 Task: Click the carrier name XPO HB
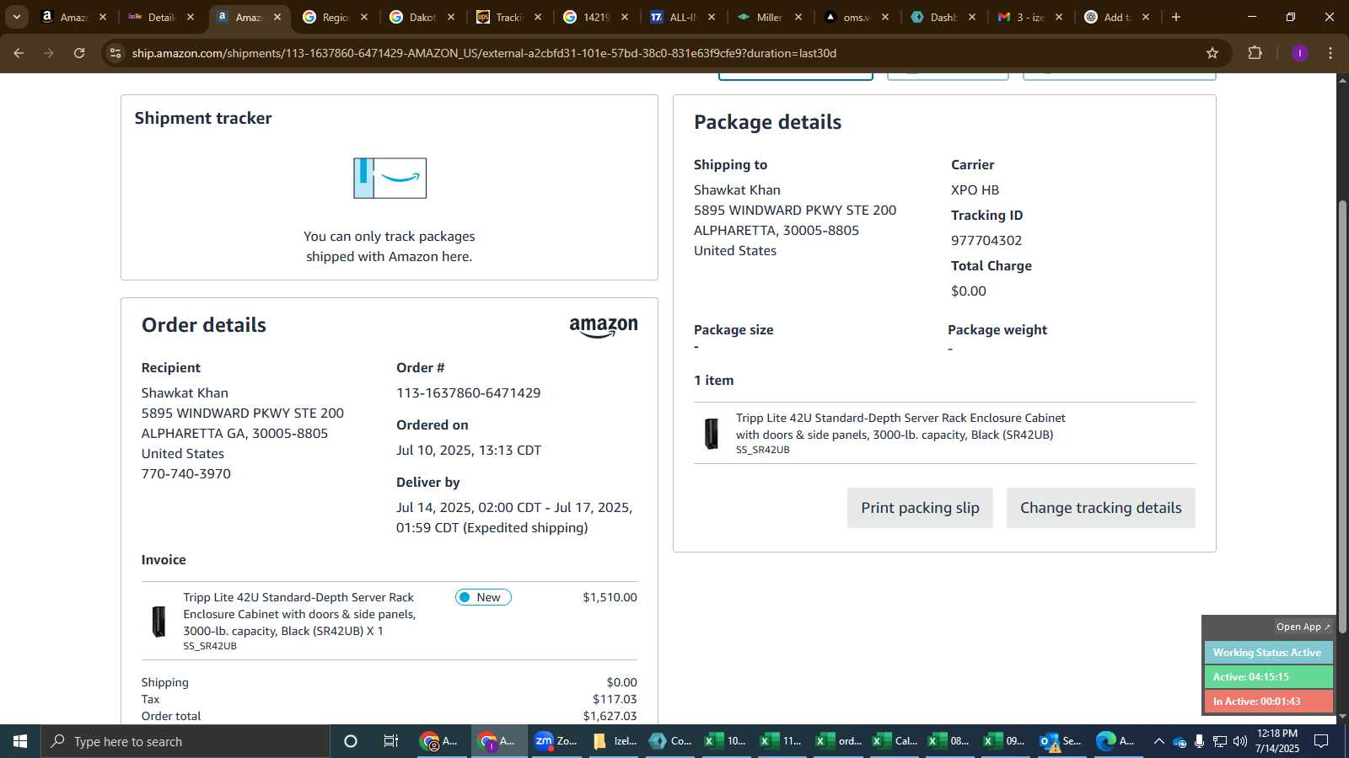point(975,190)
